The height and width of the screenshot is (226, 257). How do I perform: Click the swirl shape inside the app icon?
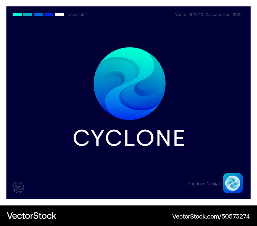coord(233,183)
